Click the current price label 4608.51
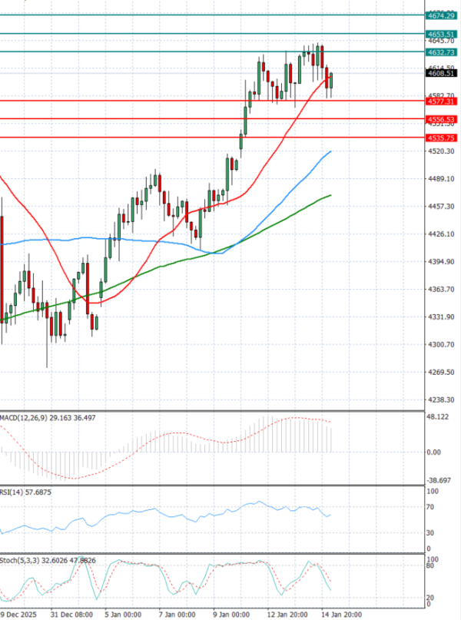This screenshot has height=620, width=461. 441,75
